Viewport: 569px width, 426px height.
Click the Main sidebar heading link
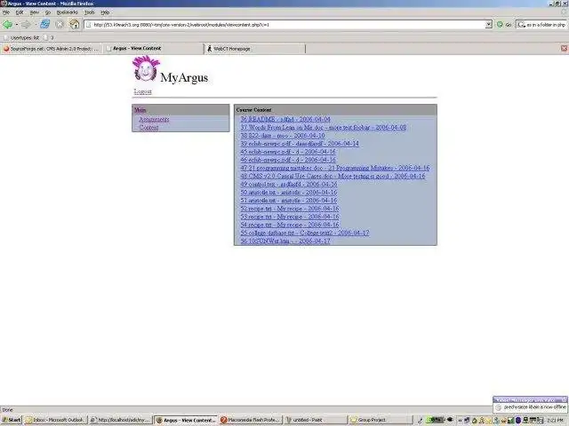click(x=140, y=110)
